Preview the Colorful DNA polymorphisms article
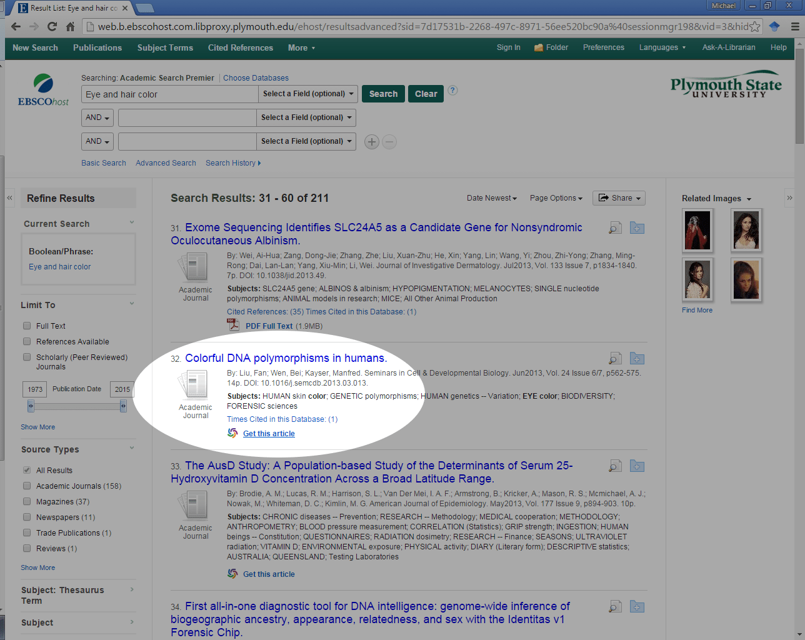The image size is (805, 640). pyautogui.click(x=614, y=359)
